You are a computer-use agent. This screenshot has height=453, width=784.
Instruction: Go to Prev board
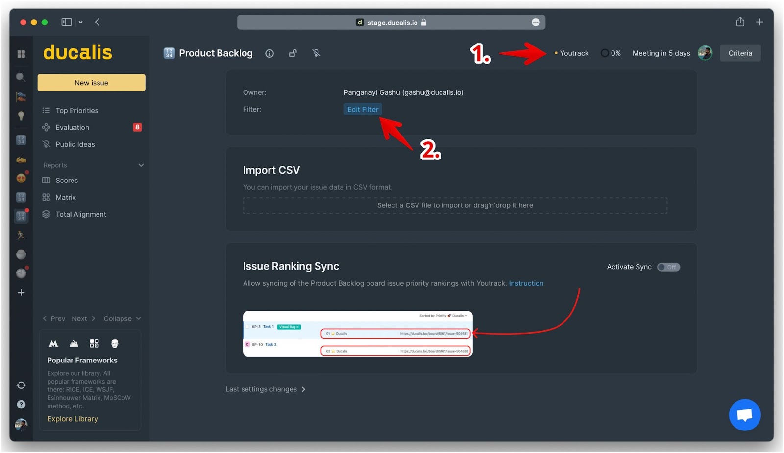coord(54,318)
